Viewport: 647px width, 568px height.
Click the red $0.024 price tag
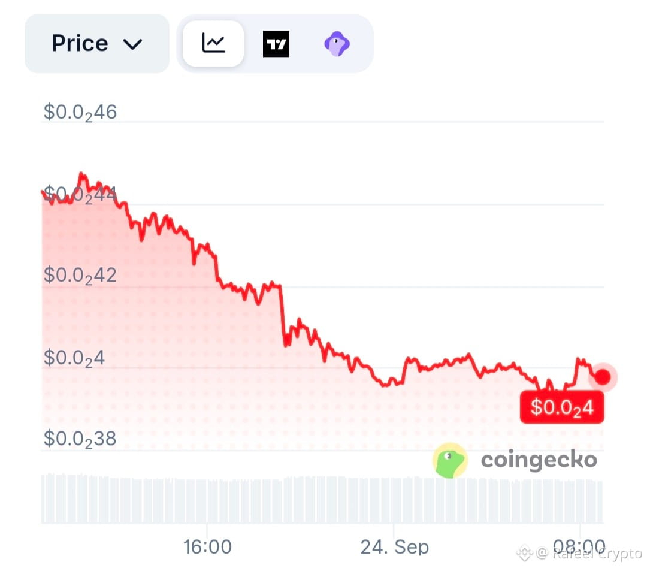pos(562,407)
